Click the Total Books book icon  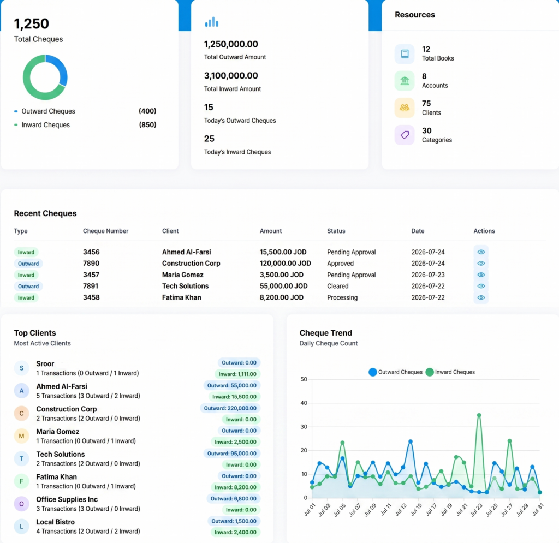[x=405, y=54]
